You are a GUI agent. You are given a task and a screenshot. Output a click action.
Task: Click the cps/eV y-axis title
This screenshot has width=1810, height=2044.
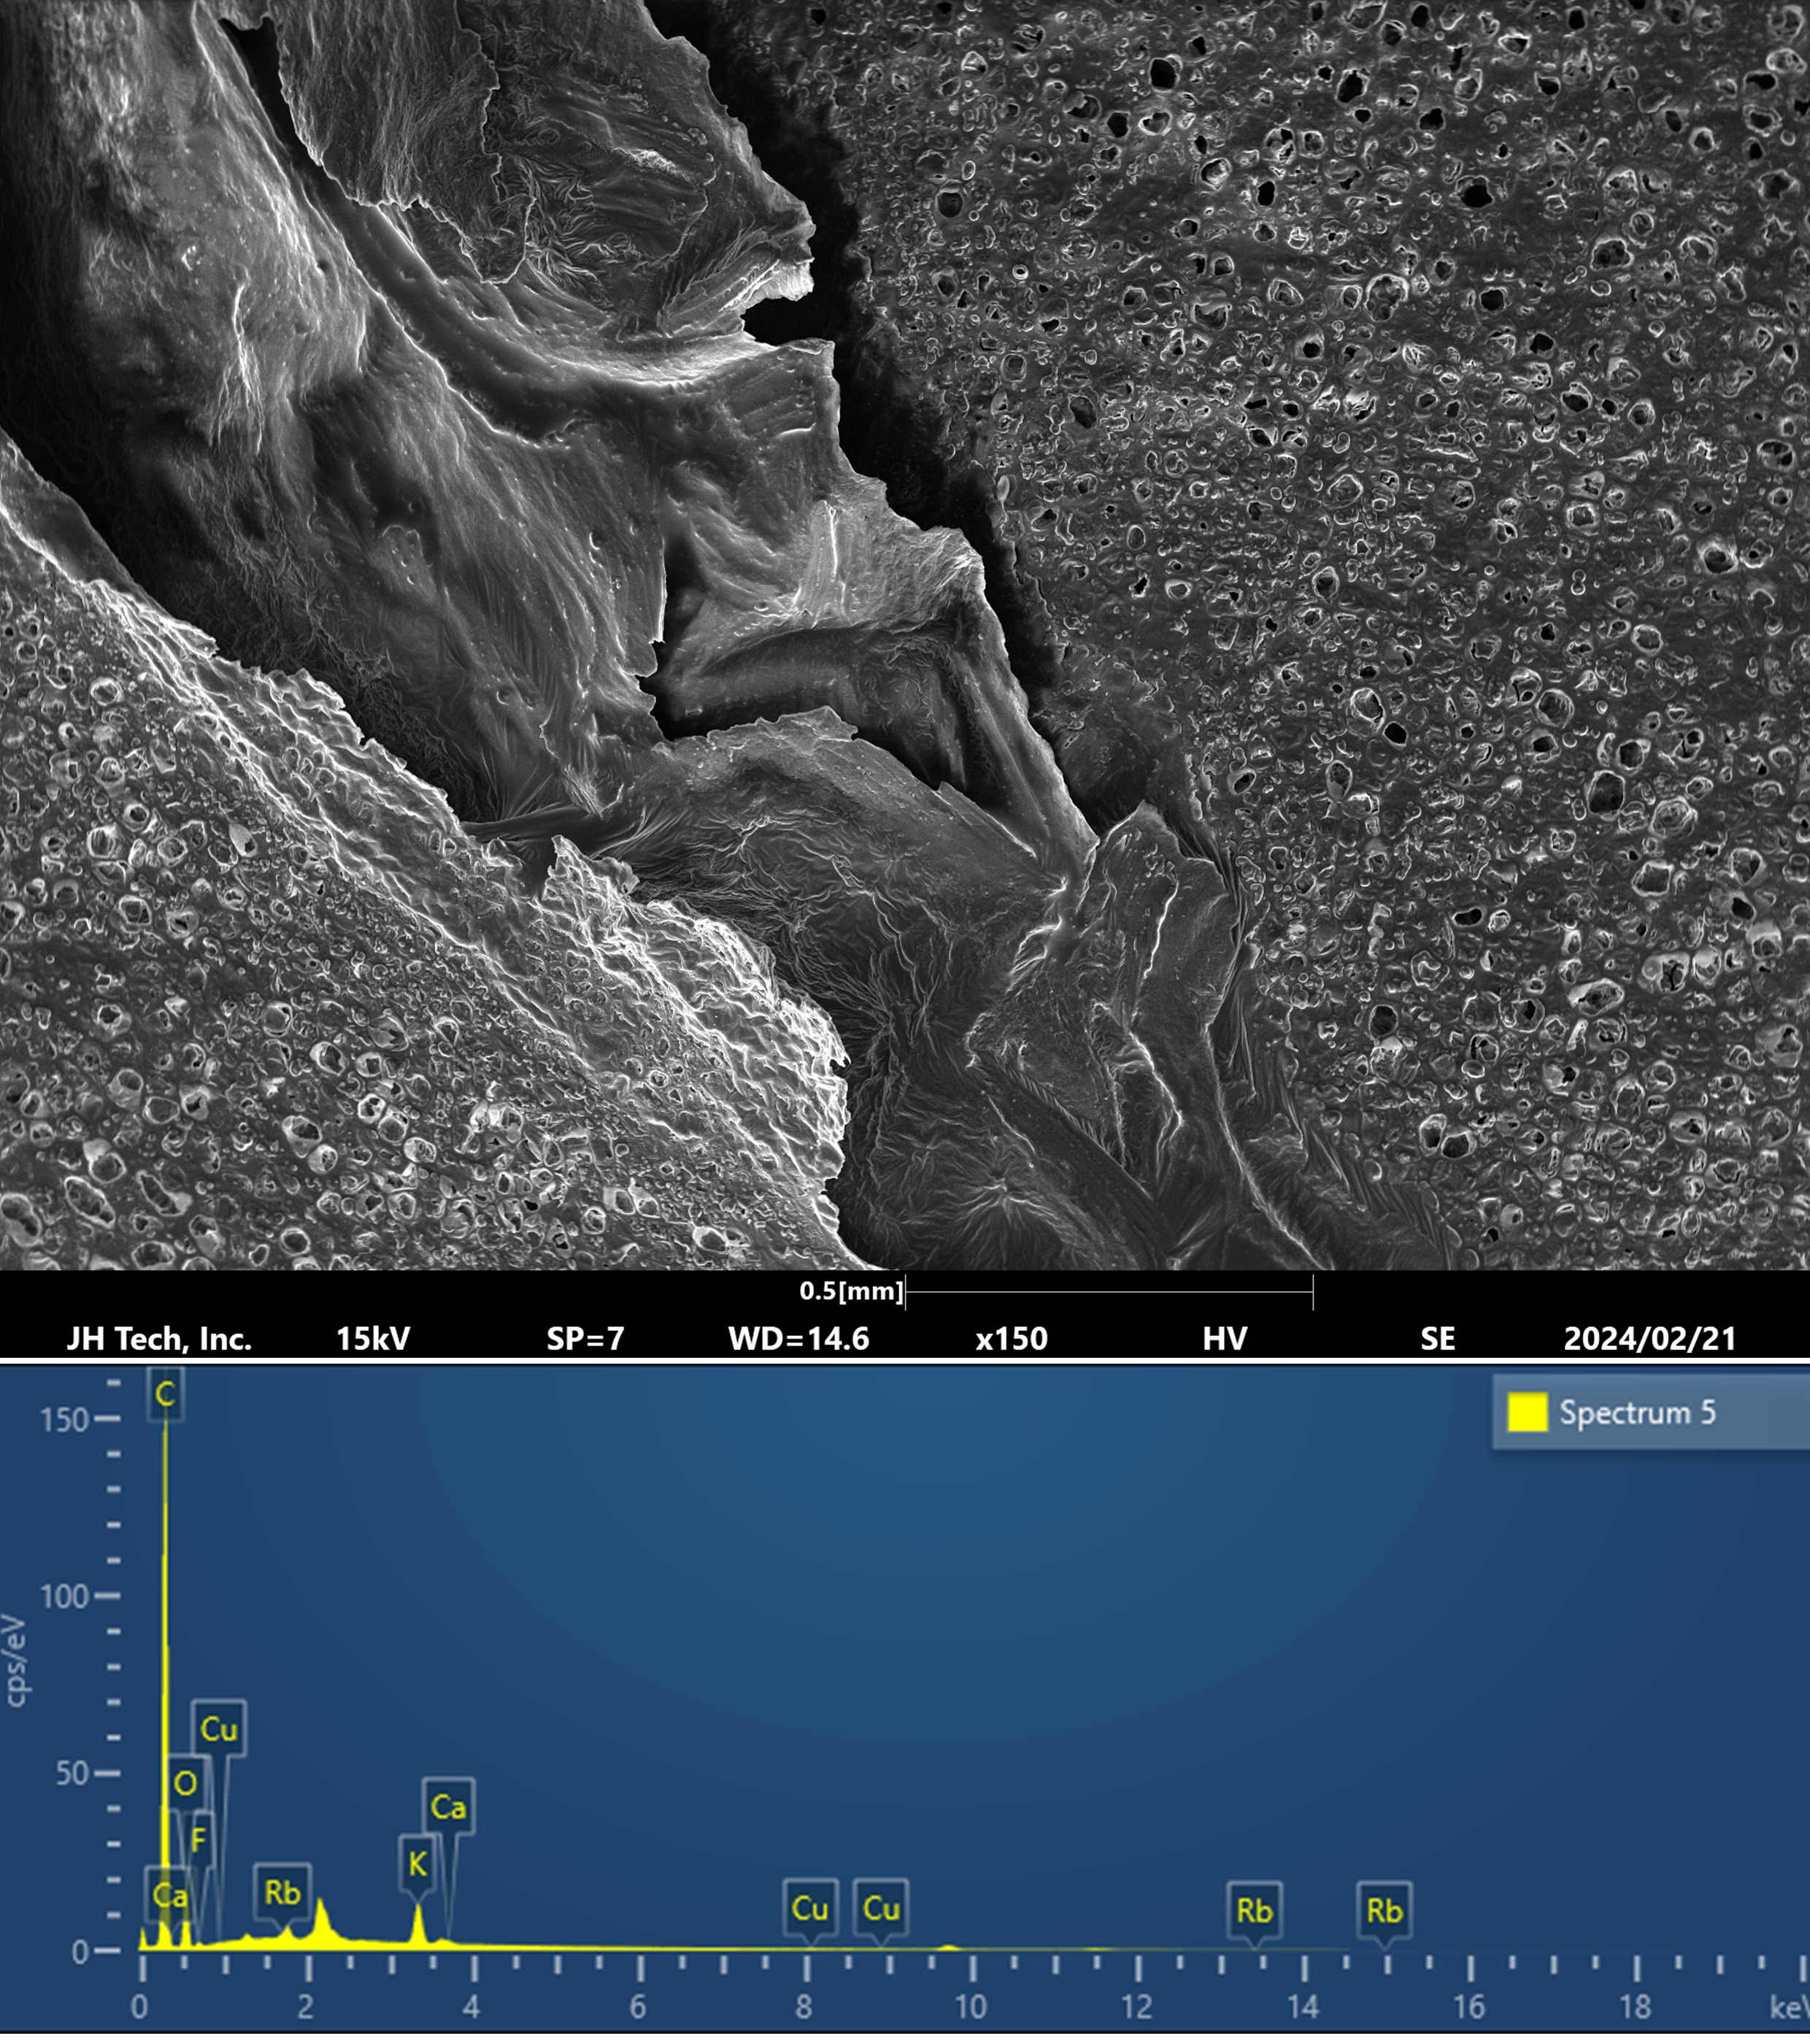(16, 1661)
